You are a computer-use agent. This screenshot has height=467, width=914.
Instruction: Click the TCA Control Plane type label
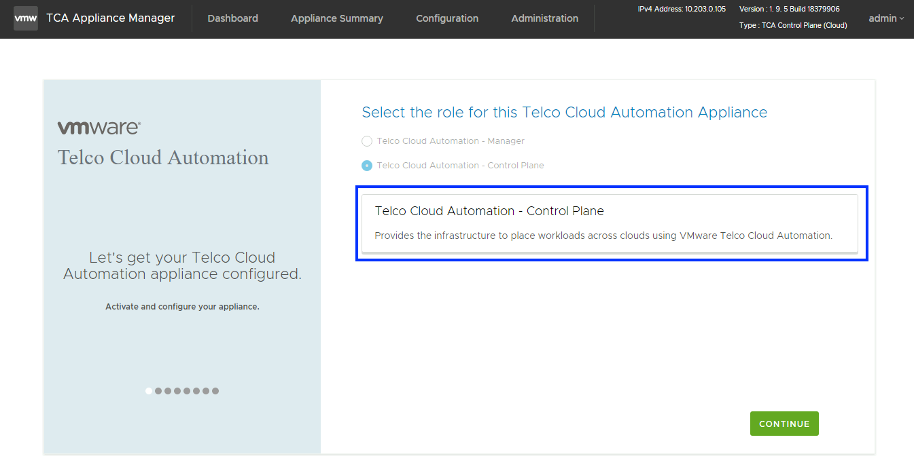coord(793,25)
